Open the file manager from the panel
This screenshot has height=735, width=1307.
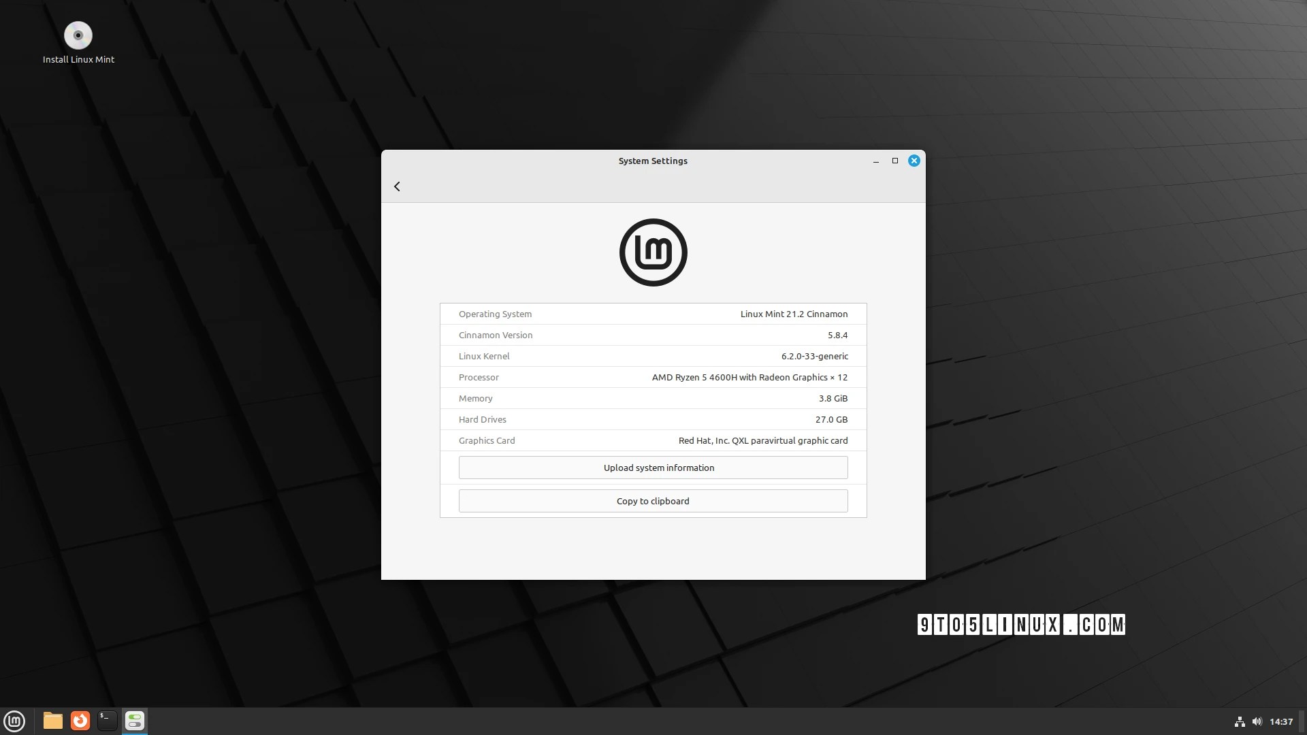tap(52, 721)
